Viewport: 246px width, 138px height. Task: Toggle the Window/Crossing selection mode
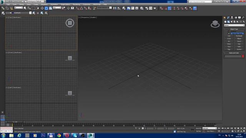(38, 8)
